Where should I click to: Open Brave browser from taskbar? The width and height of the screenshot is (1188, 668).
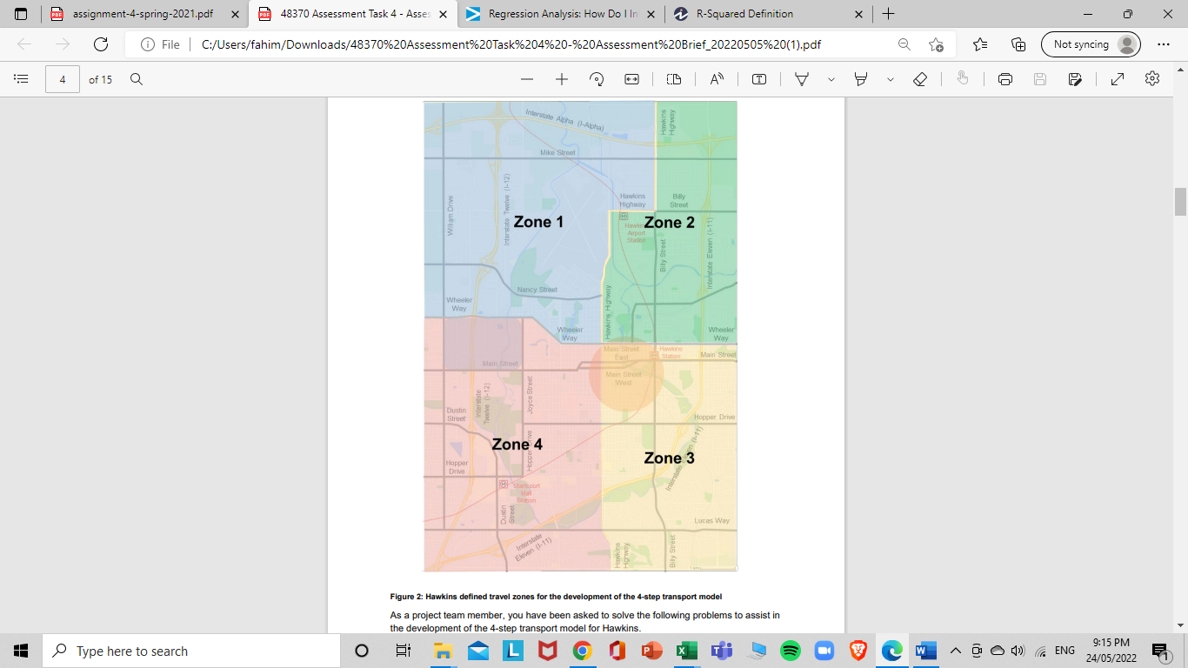coord(858,651)
